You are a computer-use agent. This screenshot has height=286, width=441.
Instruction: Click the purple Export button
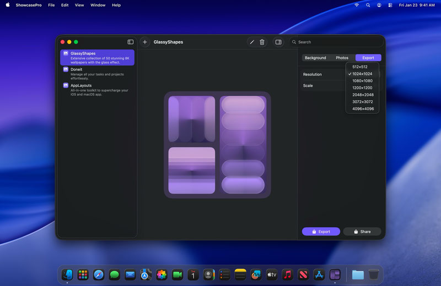pos(321,232)
